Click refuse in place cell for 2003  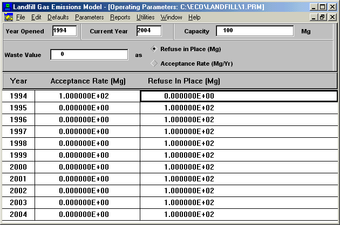pyautogui.click(x=239, y=202)
